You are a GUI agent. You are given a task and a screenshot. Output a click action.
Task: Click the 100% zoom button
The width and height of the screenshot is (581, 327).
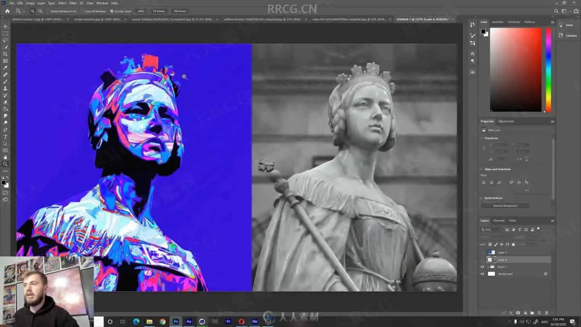tap(140, 11)
